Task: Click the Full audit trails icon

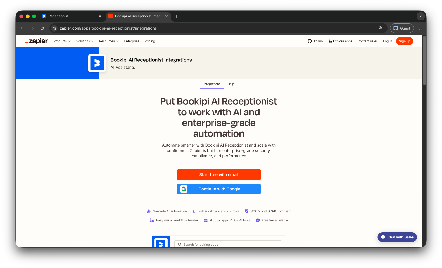Action: coord(194,211)
